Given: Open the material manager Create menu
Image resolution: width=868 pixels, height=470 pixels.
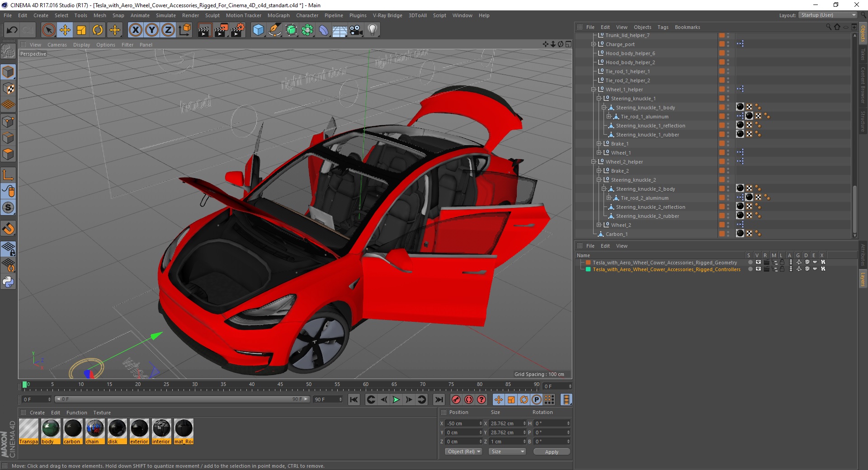Looking at the screenshot, I should point(37,413).
